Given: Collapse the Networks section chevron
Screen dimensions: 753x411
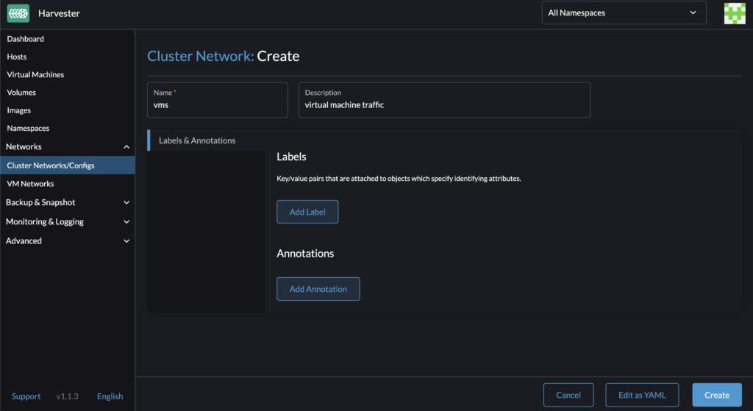Looking at the screenshot, I should pos(126,147).
